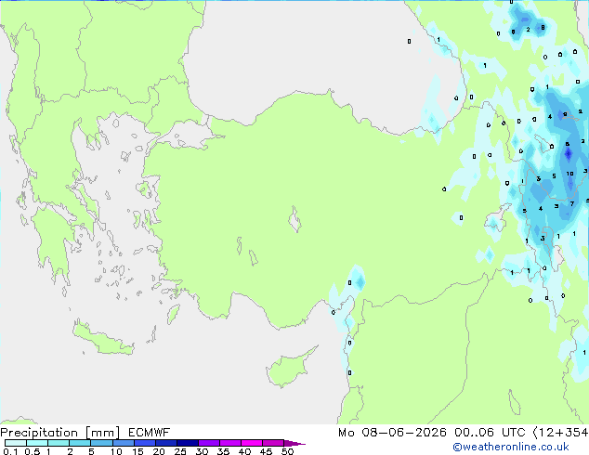
Task: Click the 1–2 mm legend color box
Action: click(59, 443)
